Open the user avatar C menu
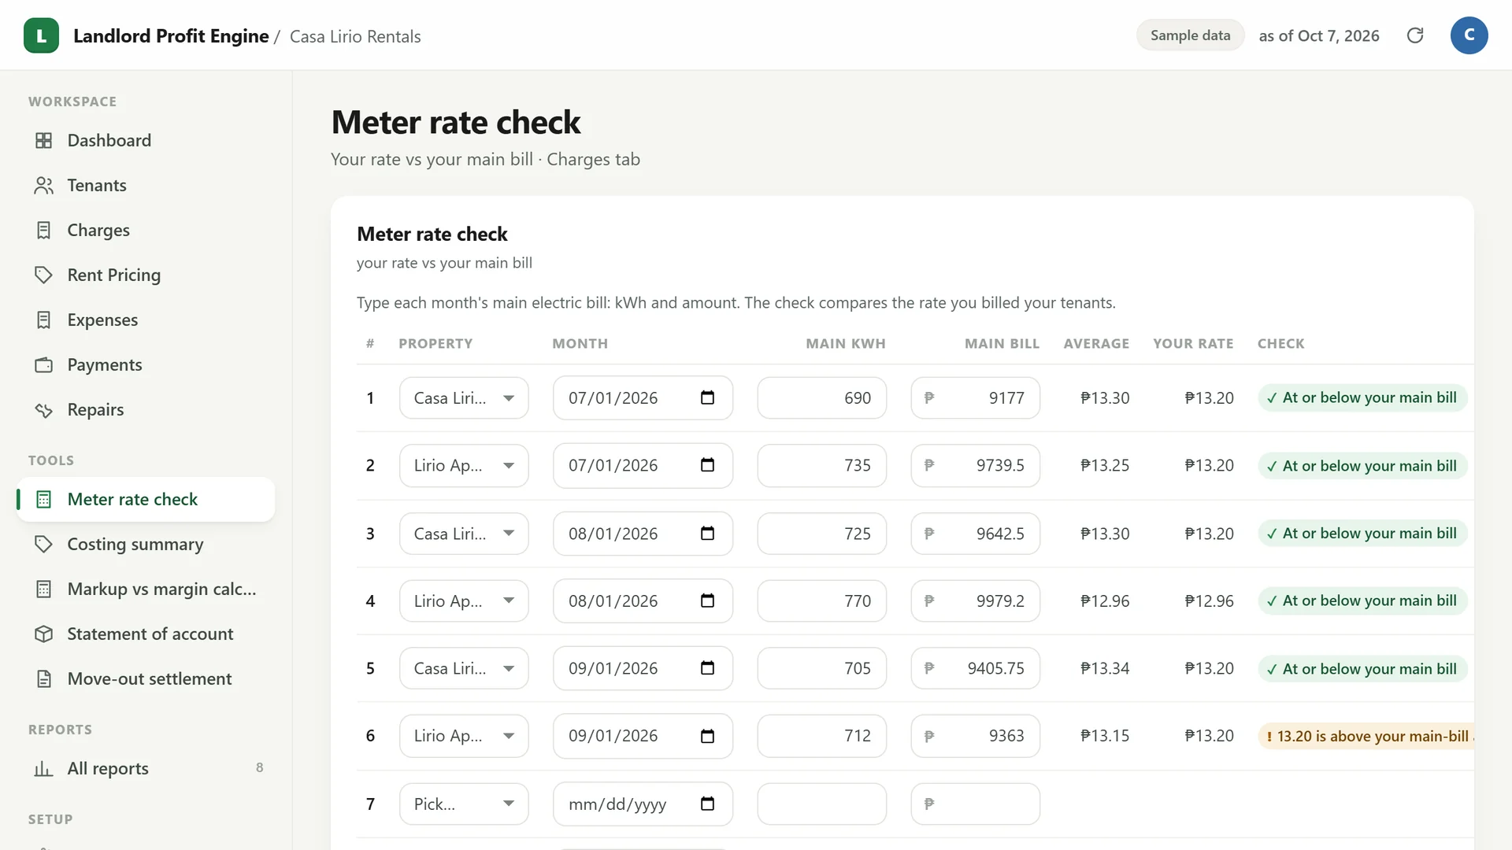 (x=1469, y=35)
